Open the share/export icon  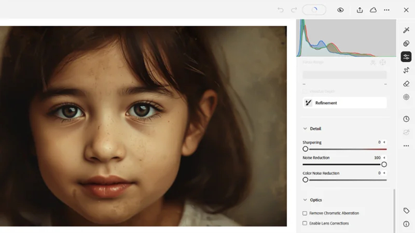[x=359, y=10]
